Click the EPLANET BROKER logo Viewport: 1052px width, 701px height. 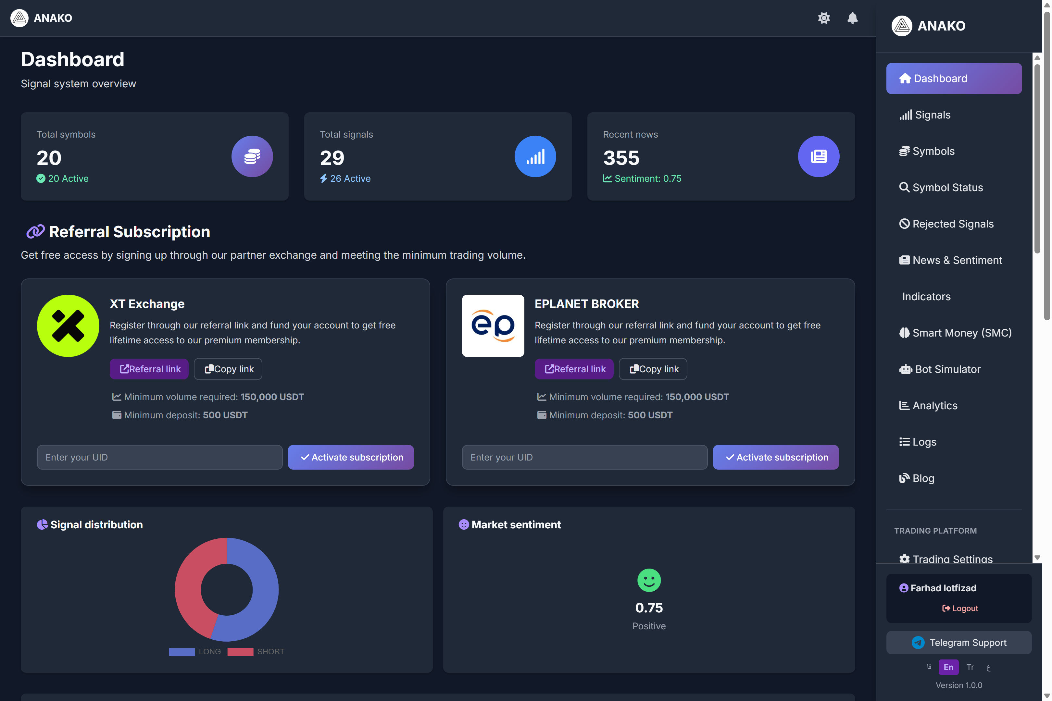tap(493, 326)
